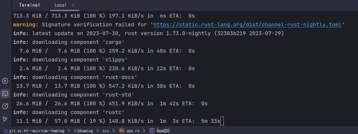Switch to the Local terminal tab
The height and width of the screenshot is (134, 358).
click(x=60, y=5)
